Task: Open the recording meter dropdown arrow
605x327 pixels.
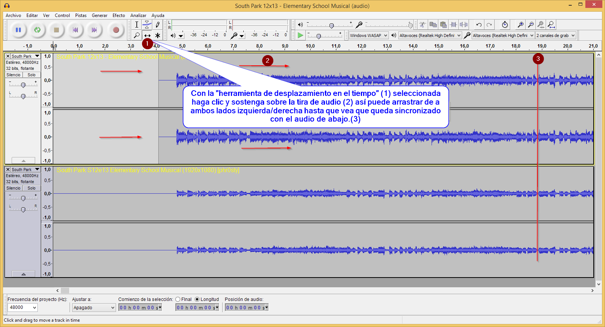Action: 242,36
